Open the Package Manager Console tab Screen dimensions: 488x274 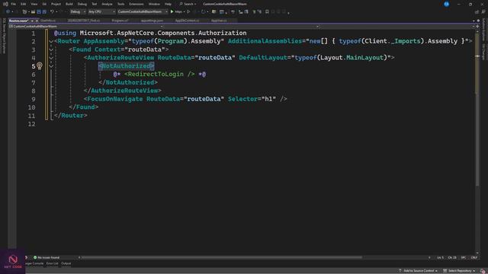34,263
